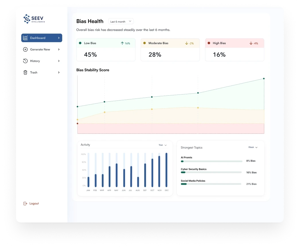Select the Dashboard icon in the sidebar

[26, 38]
